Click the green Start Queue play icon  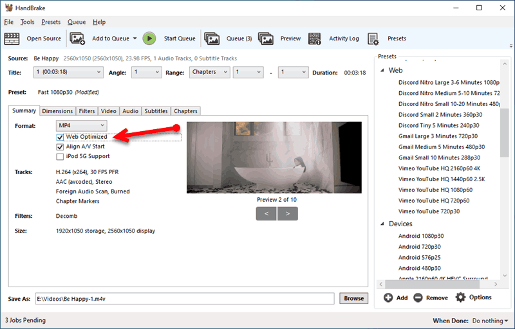click(149, 39)
